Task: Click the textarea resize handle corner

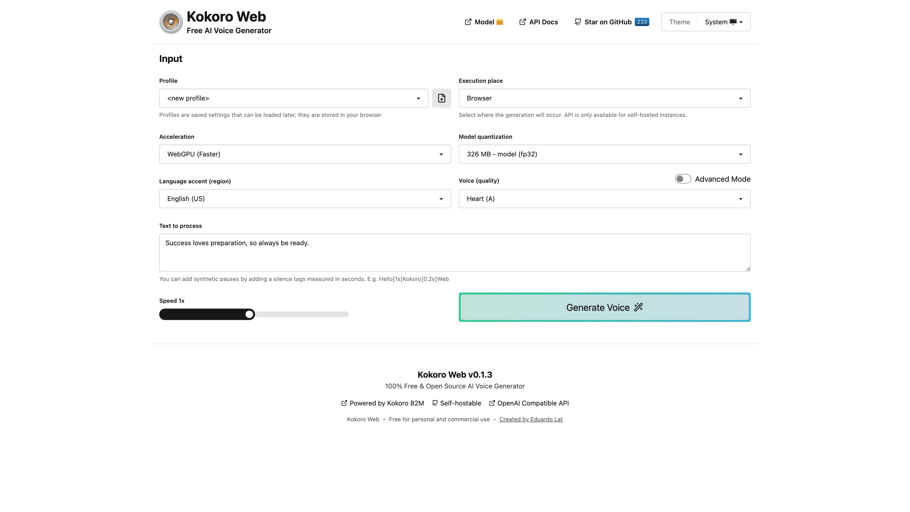Action: point(748,269)
